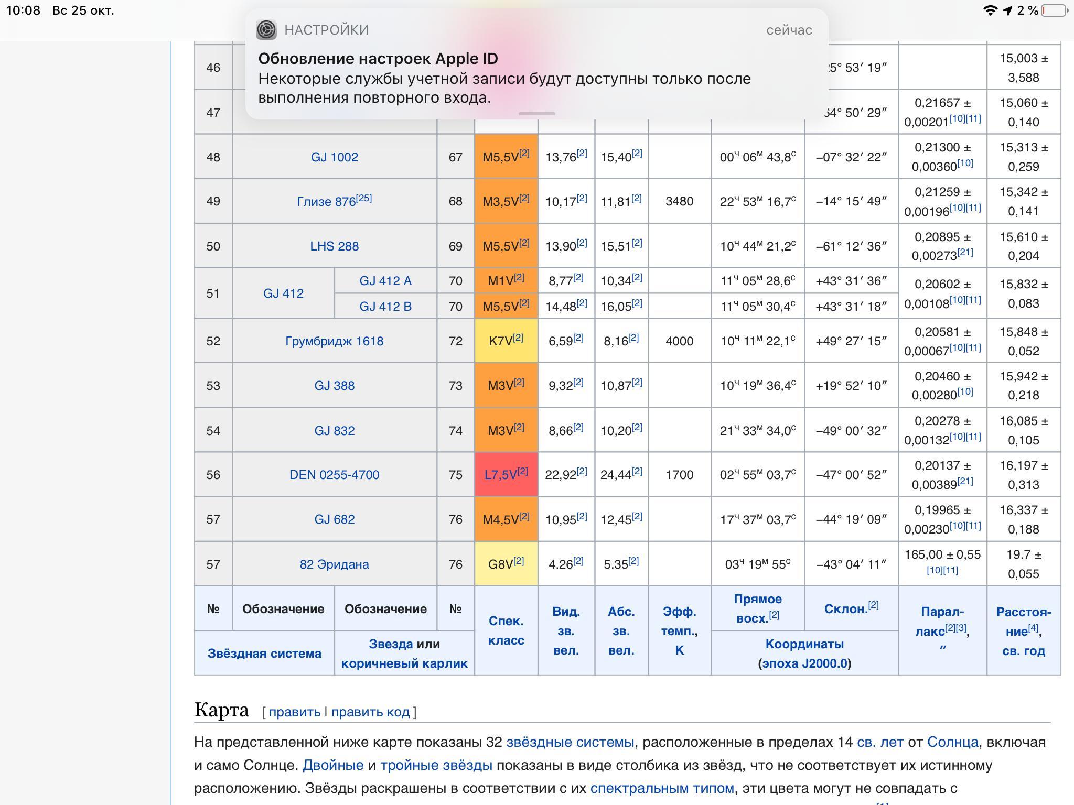
Task: Tap the location arrow status icon
Action: coord(1007,10)
